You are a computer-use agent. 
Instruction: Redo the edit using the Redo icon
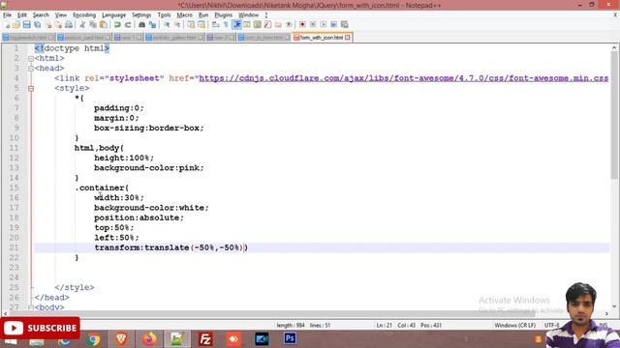(128, 25)
